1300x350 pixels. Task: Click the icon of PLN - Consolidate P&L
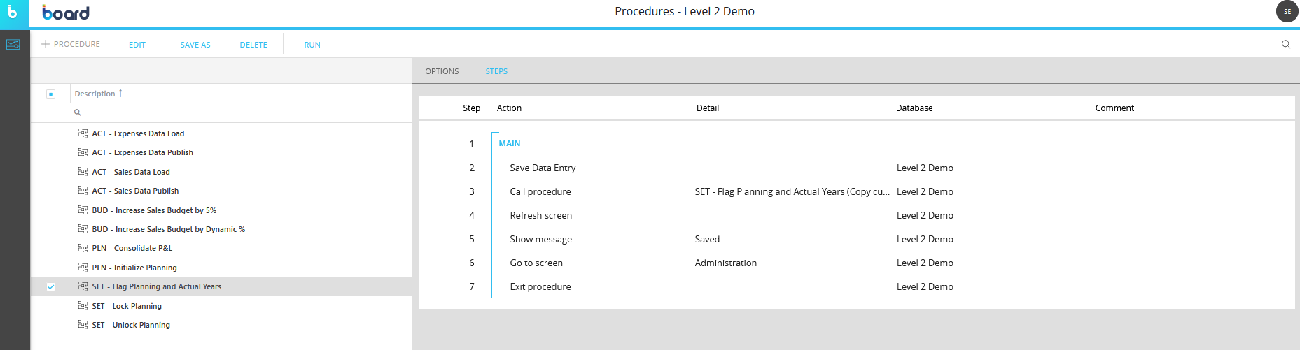pos(83,247)
